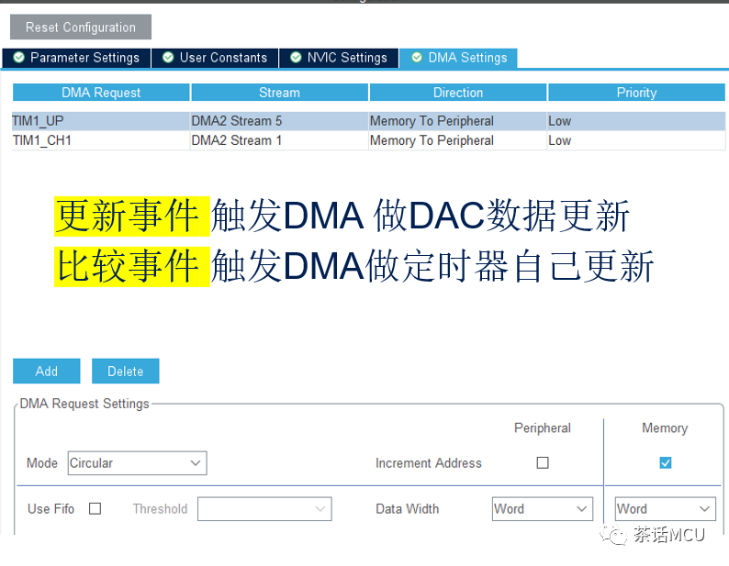729x566 pixels.
Task: Click the Priority column header
Action: 636,93
